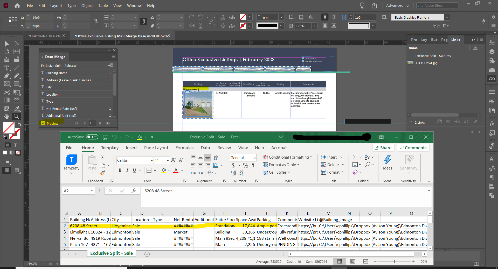This screenshot has height=269, width=498.
Task: Open Conditional Formatting in Excel
Action: (287, 157)
